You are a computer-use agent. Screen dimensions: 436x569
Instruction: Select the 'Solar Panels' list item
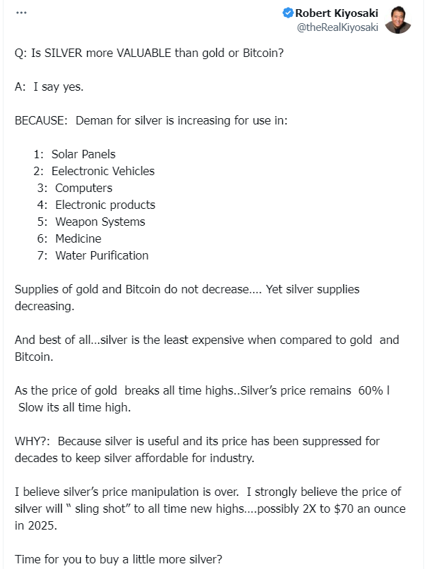83,154
